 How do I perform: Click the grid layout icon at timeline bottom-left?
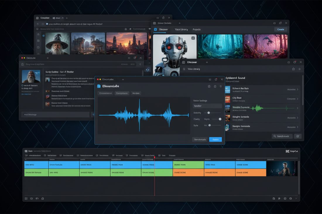point(26,199)
